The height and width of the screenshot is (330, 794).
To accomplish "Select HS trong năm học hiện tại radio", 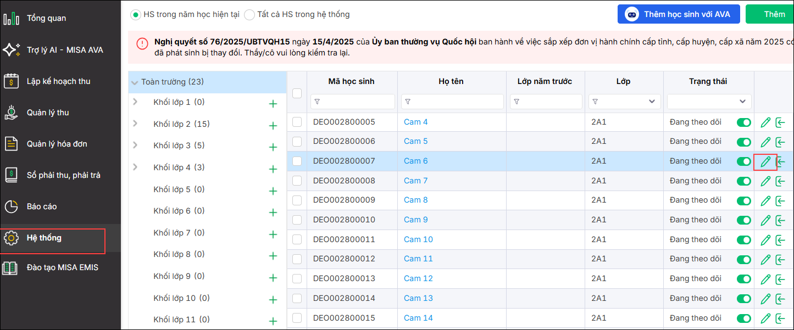I will (x=135, y=15).
